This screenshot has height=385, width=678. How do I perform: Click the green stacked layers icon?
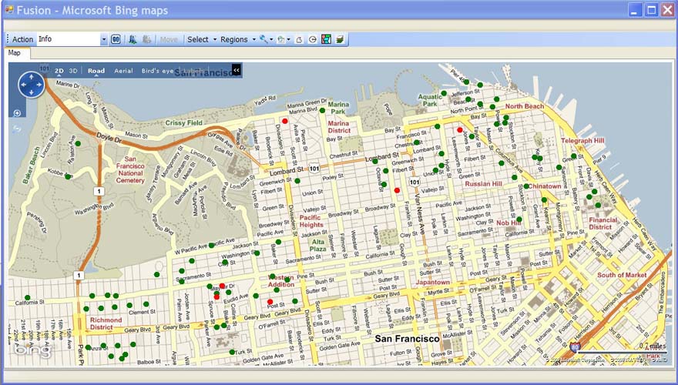tap(341, 39)
